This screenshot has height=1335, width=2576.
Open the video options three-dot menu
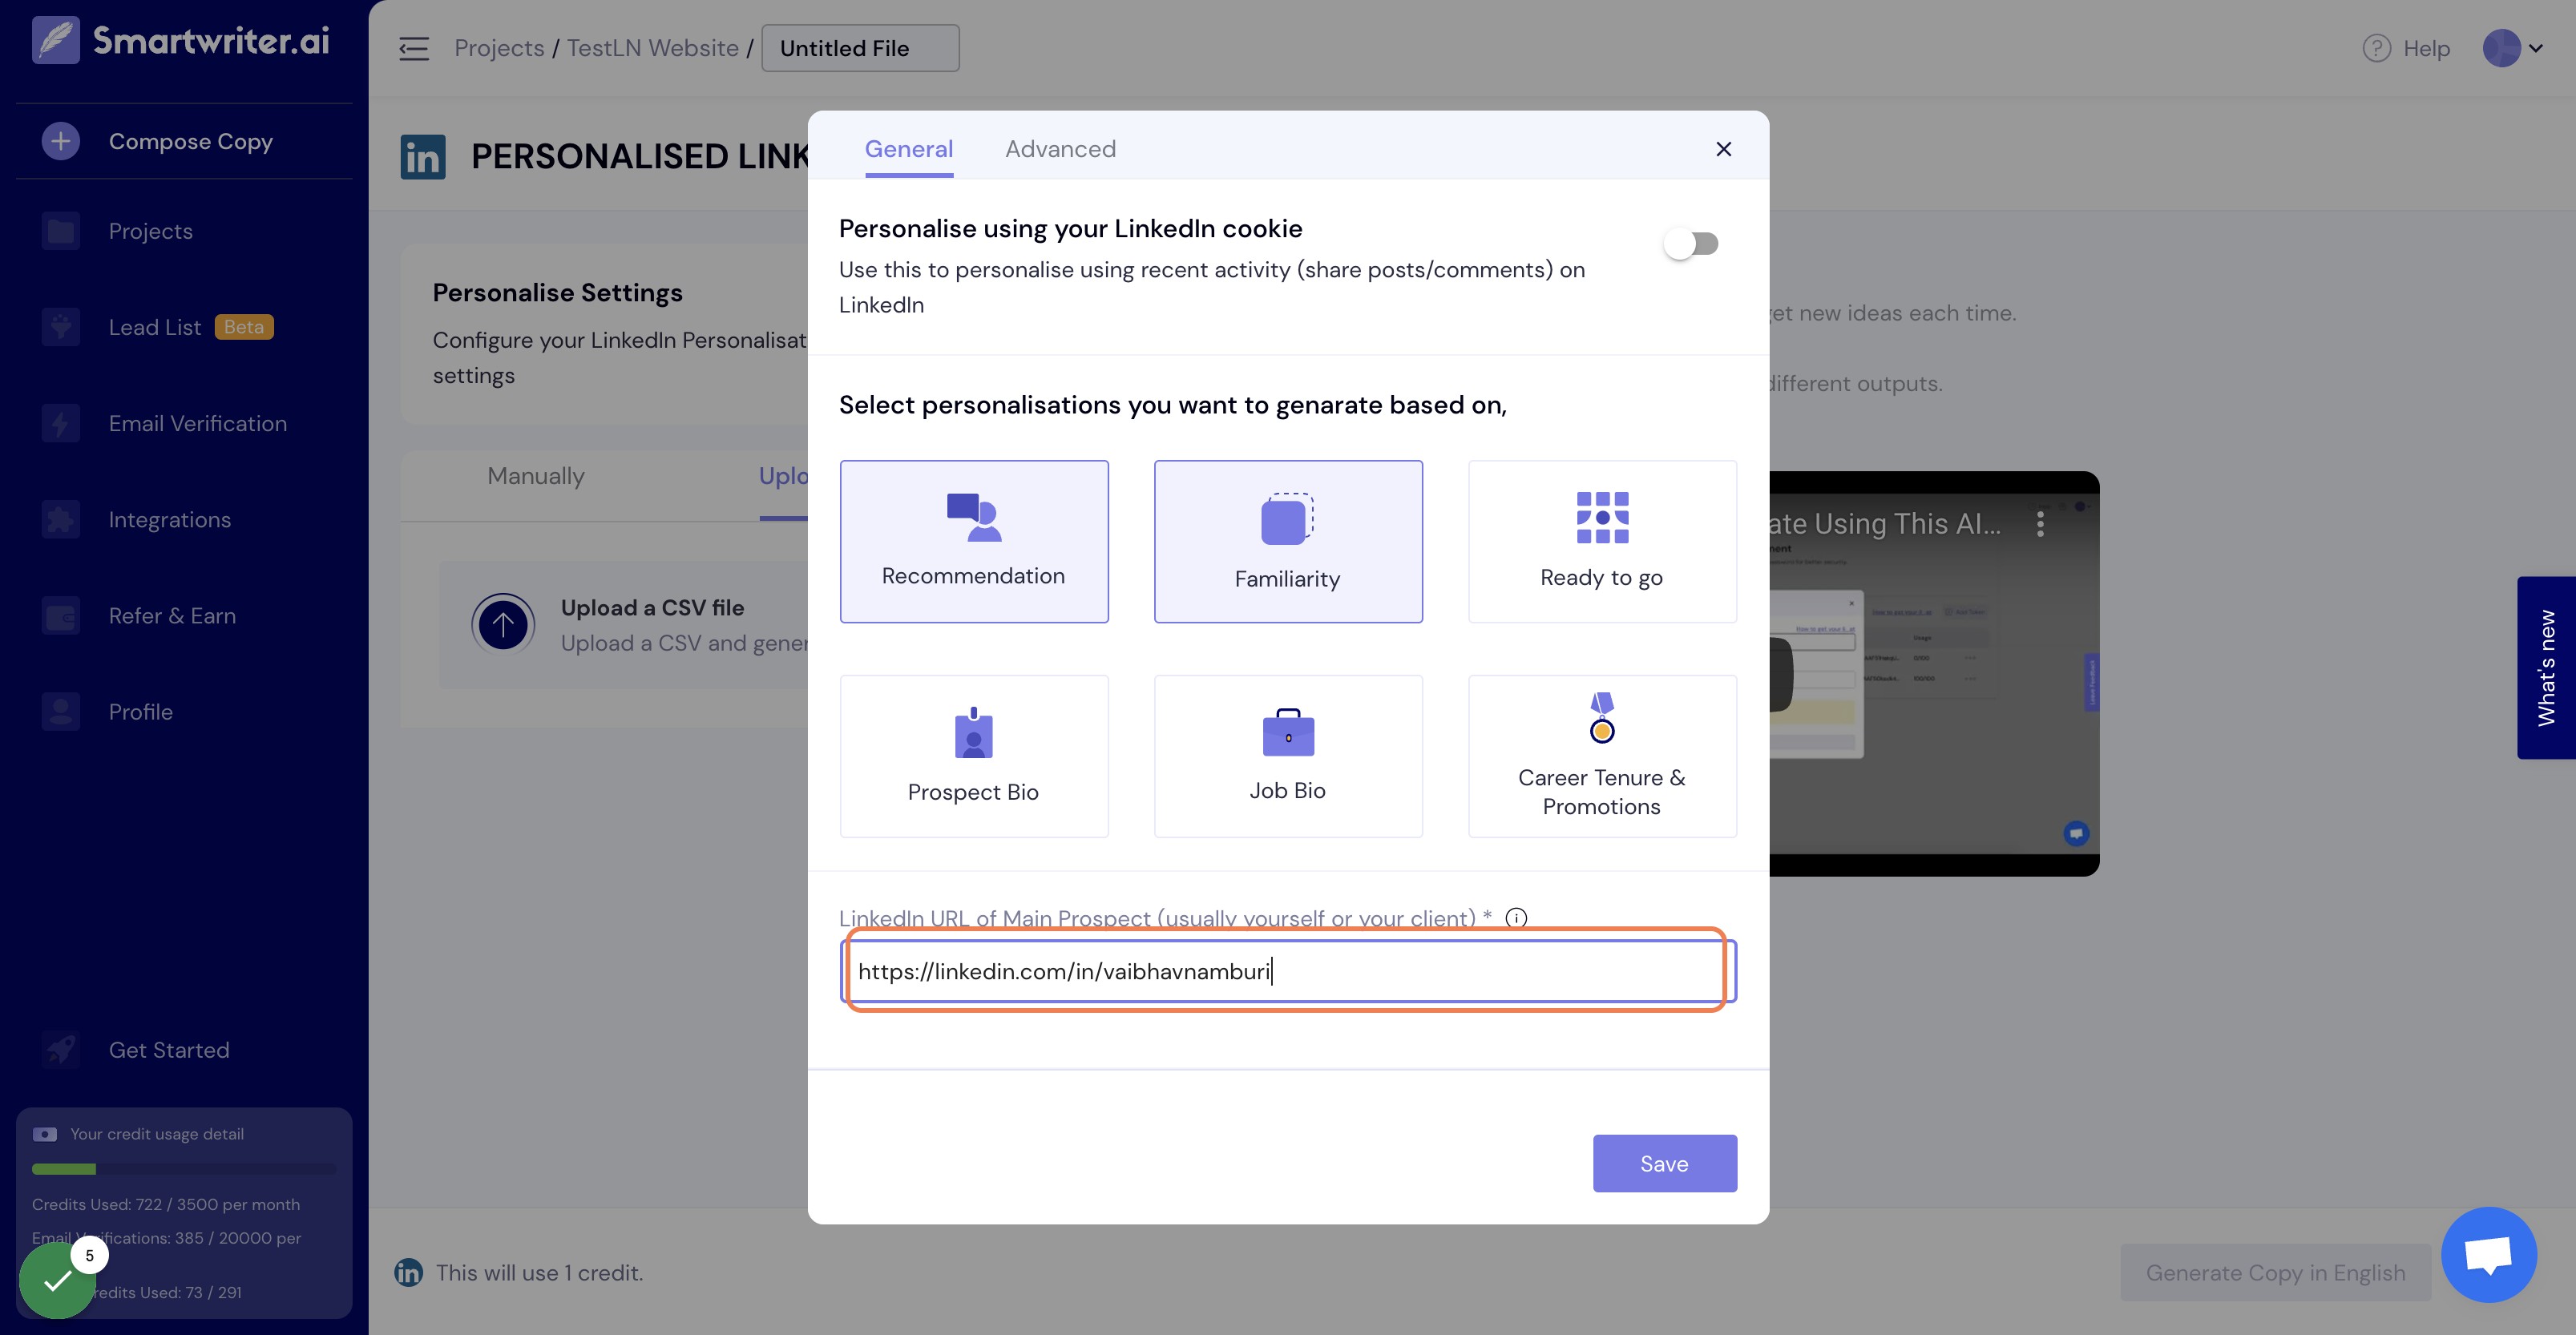pyautogui.click(x=2040, y=524)
